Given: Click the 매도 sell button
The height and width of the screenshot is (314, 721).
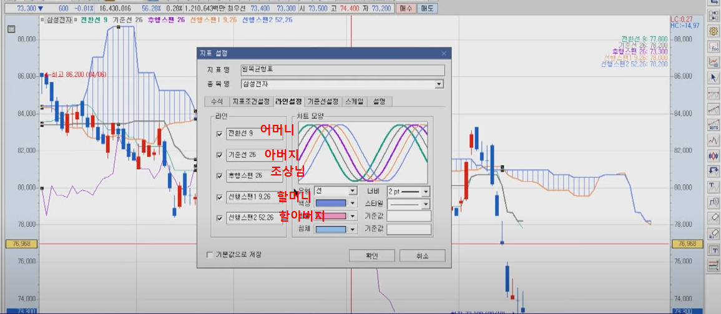Looking at the screenshot, I should tap(426, 8).
